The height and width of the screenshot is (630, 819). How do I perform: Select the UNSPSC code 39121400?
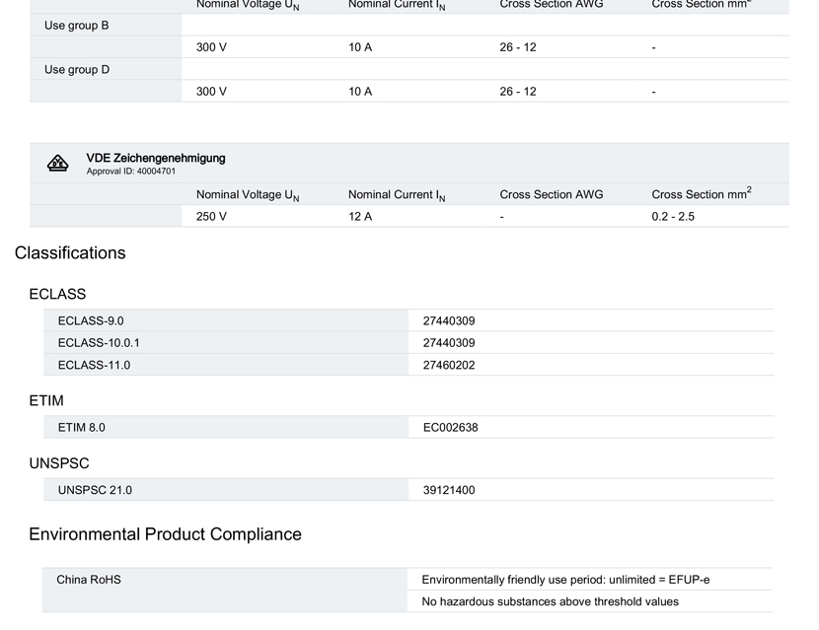coord(449,490)
